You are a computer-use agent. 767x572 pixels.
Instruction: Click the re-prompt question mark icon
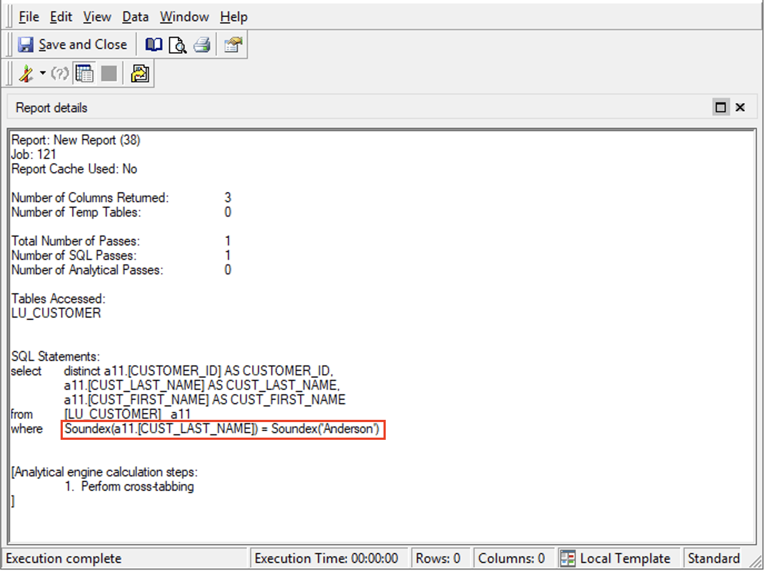click(x=59, y=73)
